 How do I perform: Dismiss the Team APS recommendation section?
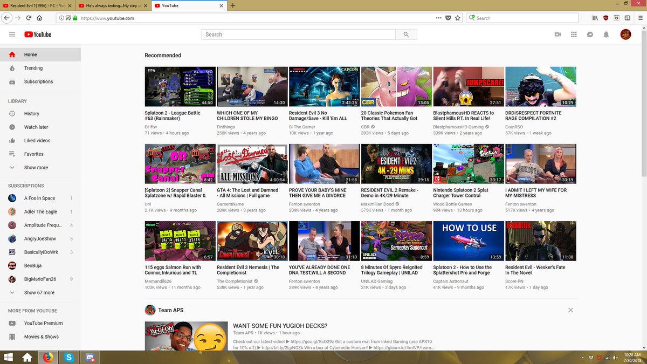click(570, 310)
